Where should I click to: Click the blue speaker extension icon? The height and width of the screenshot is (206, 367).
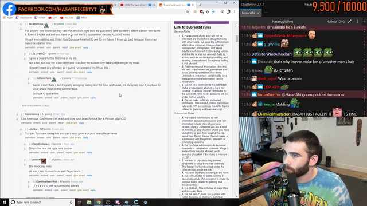coord(213,11)
